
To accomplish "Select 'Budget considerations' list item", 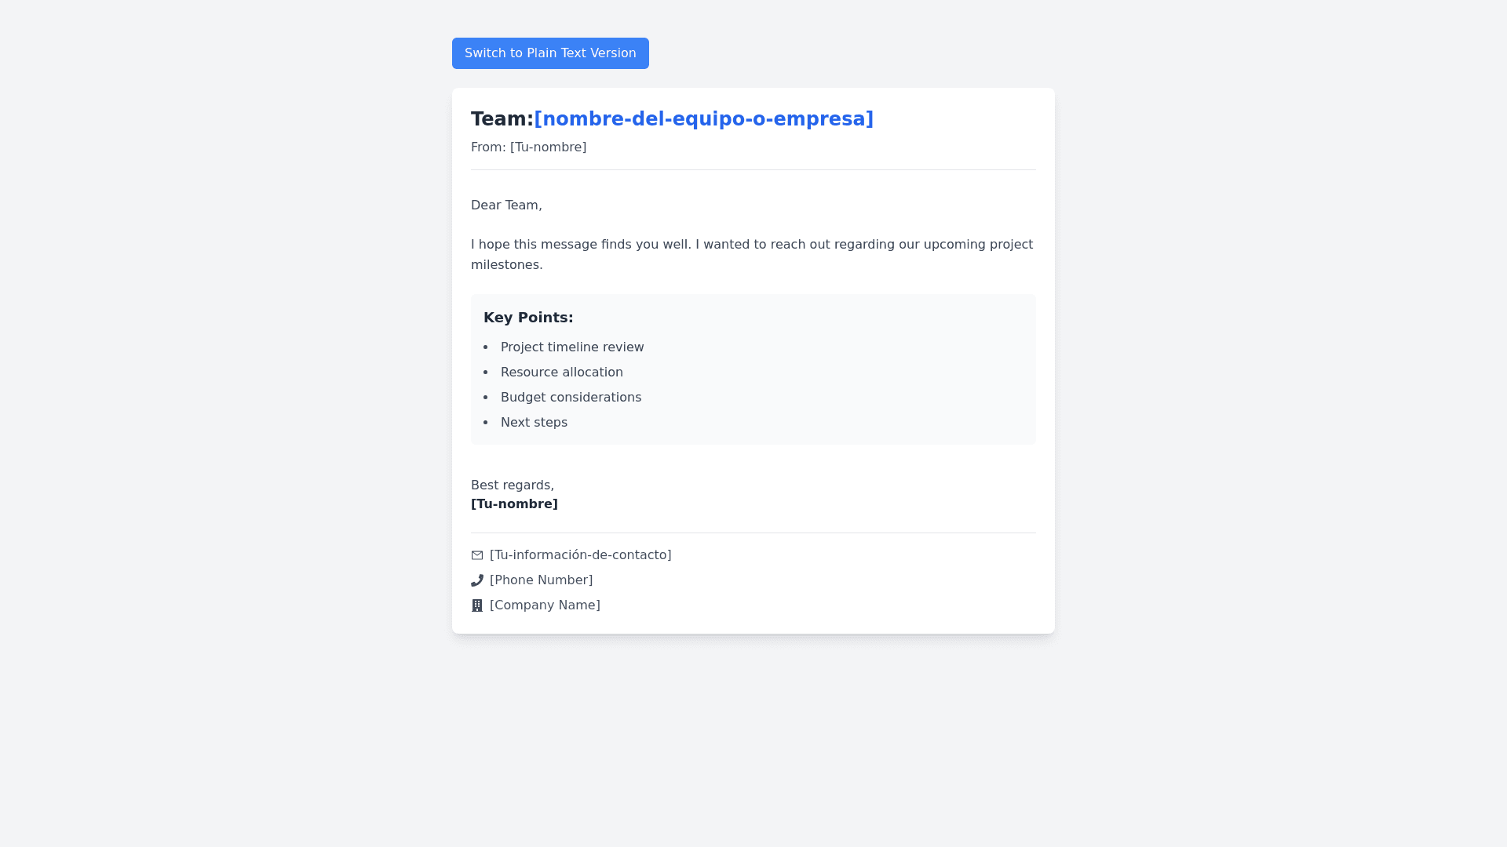I will [x=571, y=398].
